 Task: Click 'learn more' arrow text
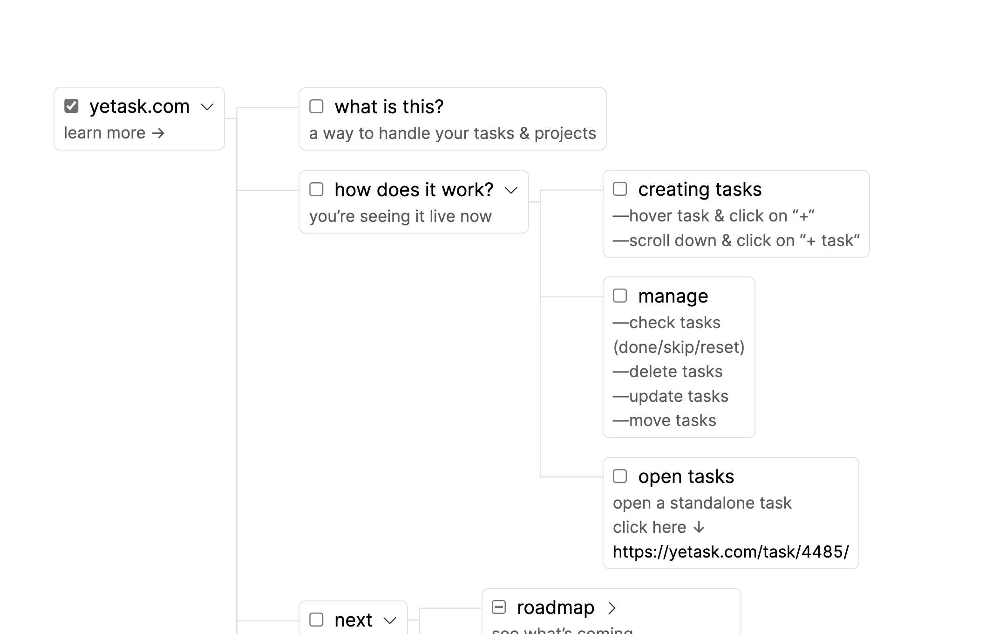point(114,133)
